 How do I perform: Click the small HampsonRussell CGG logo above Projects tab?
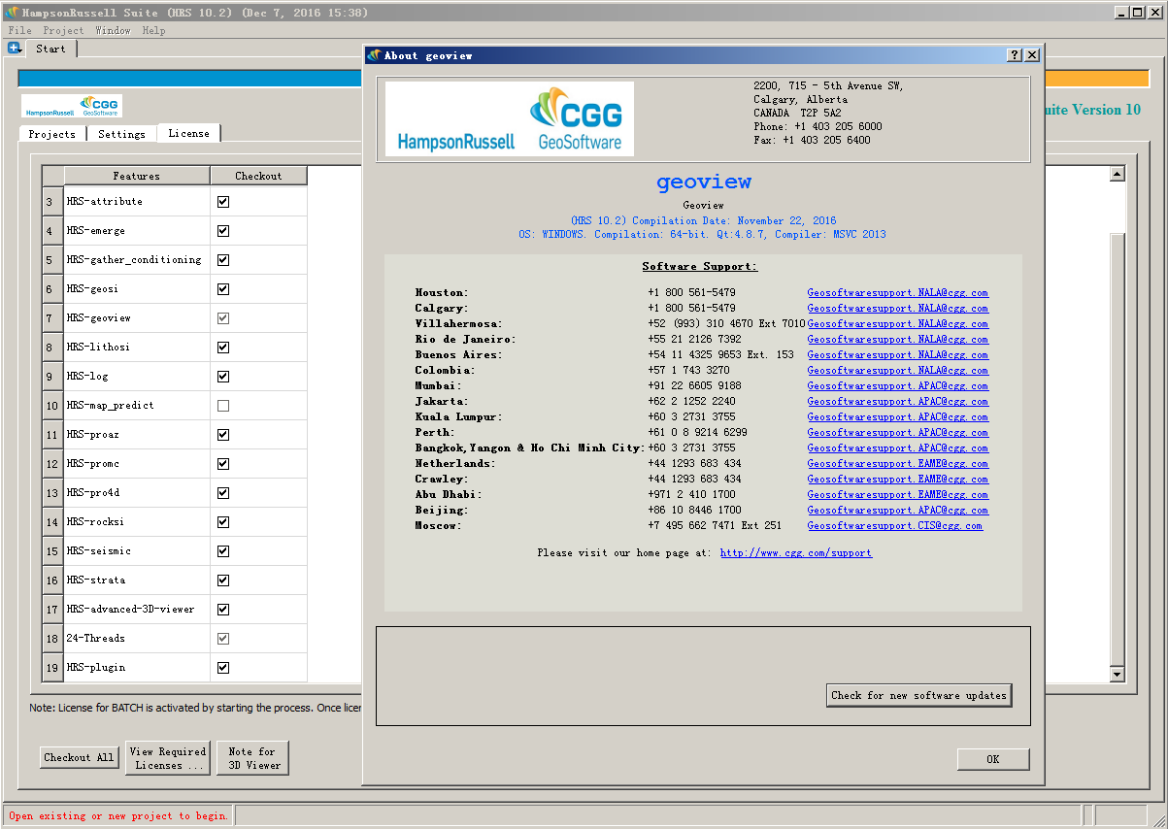(72, 106)
